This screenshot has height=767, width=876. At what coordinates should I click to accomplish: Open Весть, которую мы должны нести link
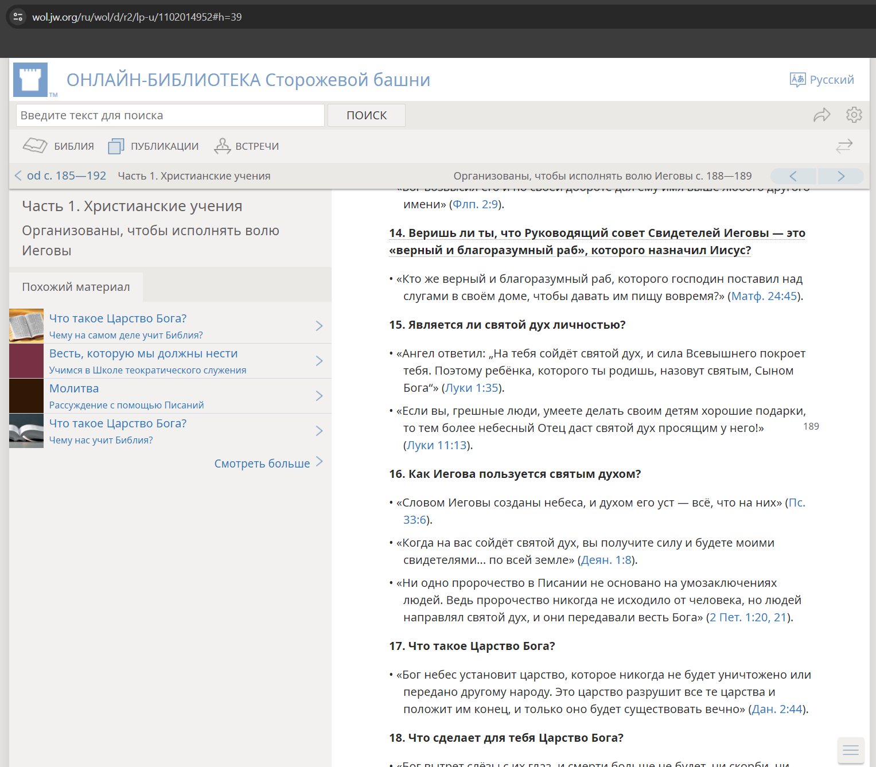(143, 353)
